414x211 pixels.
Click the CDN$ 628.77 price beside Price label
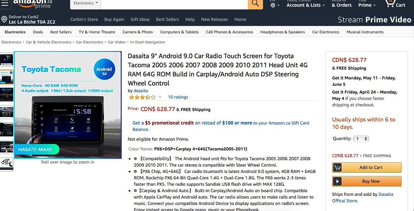[158, 109]
